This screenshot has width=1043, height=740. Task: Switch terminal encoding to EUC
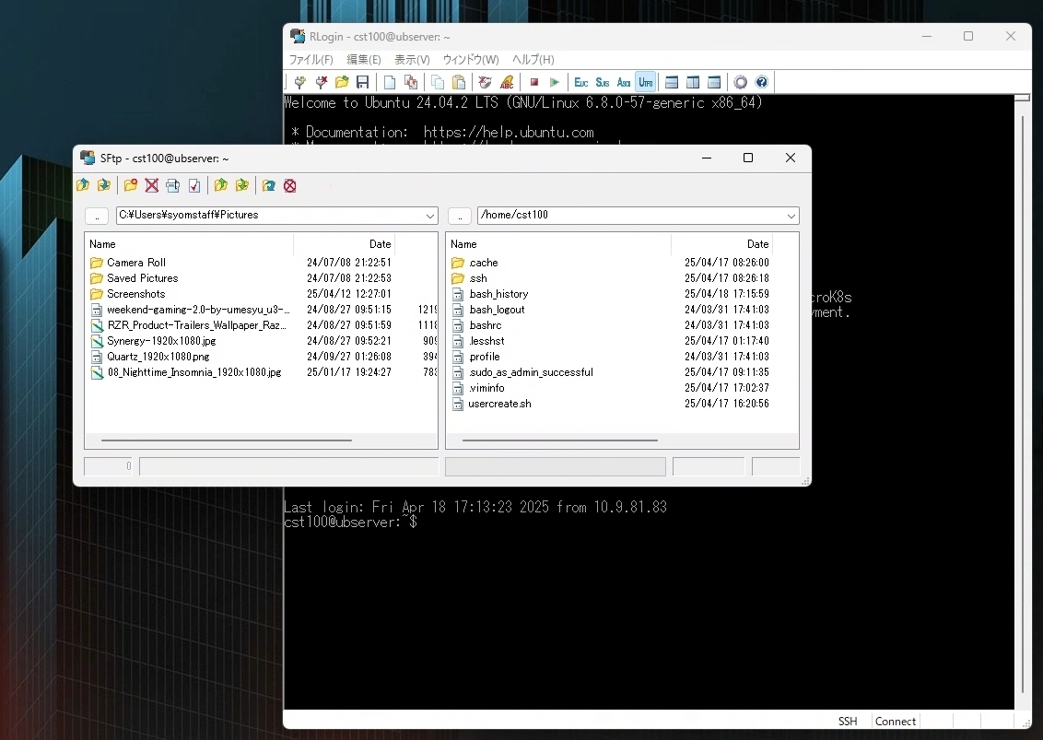(580, 82)
